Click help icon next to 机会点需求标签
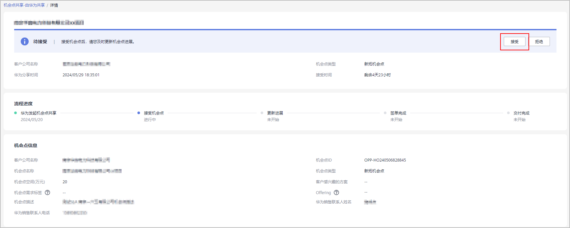Screen dimensions: 570x228 pyautogui.click(x=47, y=192)
